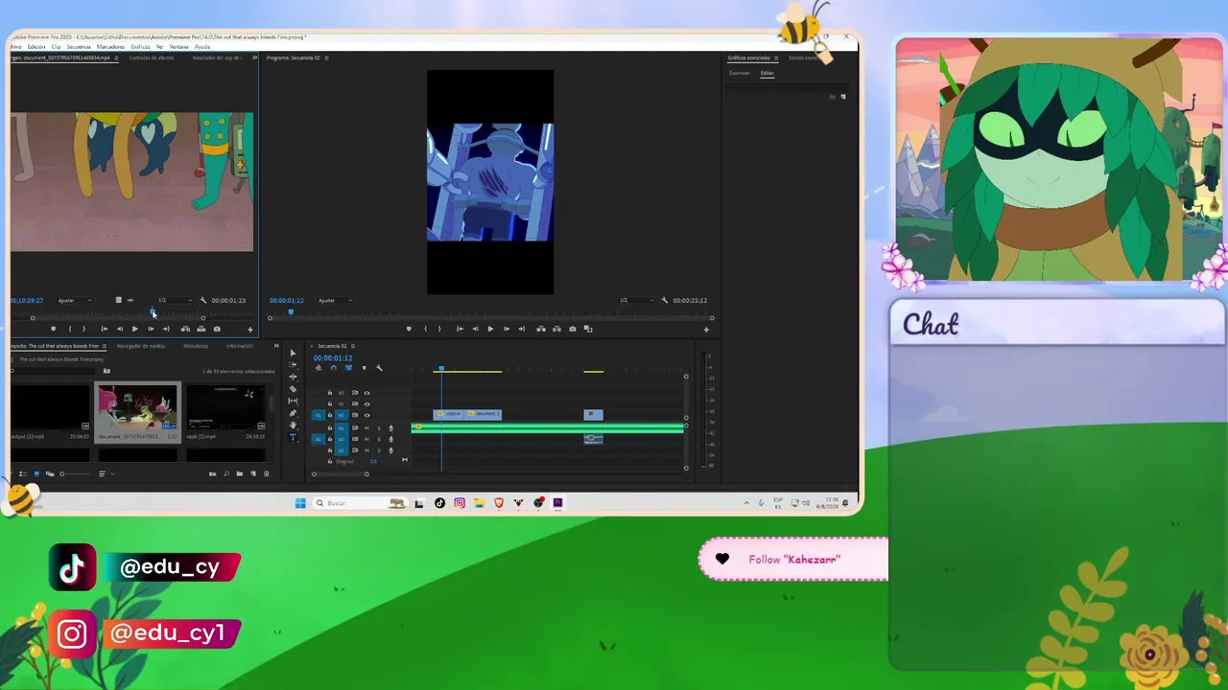The width and height of the screenshot is (1228, 690).
Task: Step forward one frame in Program monitor
Action: coord(507,329)
